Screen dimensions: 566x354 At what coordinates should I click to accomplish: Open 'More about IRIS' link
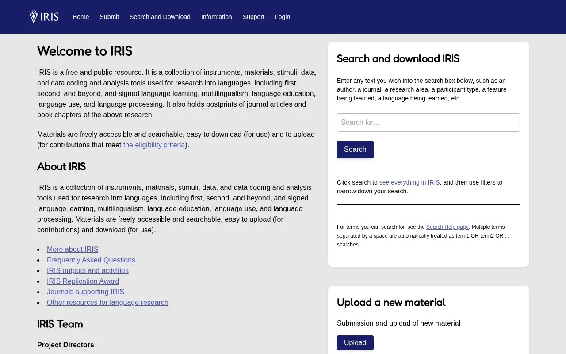coord(73,250)
